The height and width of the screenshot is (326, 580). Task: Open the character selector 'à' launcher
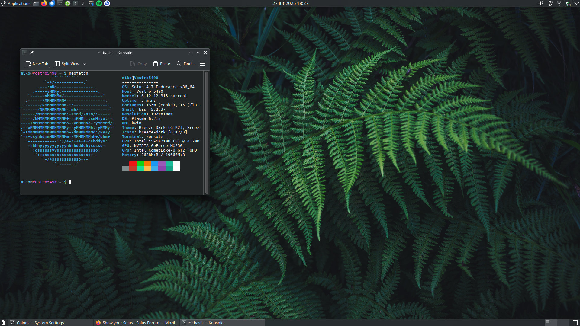(83, 3)
